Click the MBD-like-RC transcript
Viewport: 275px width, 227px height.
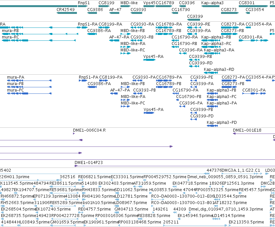126,53
